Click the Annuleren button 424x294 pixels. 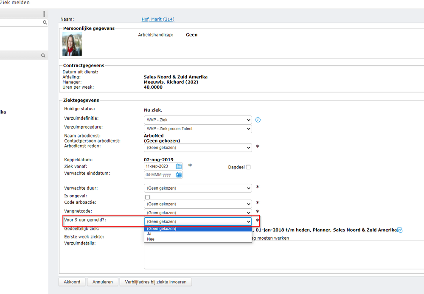(102, 282)
